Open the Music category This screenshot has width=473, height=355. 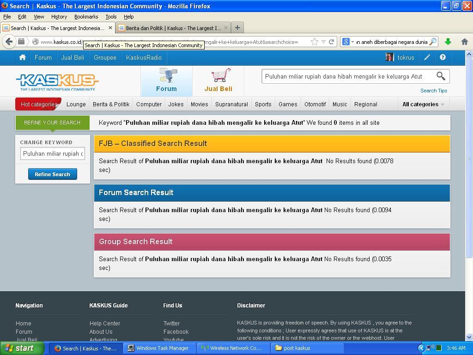click(x=340, y=104)
